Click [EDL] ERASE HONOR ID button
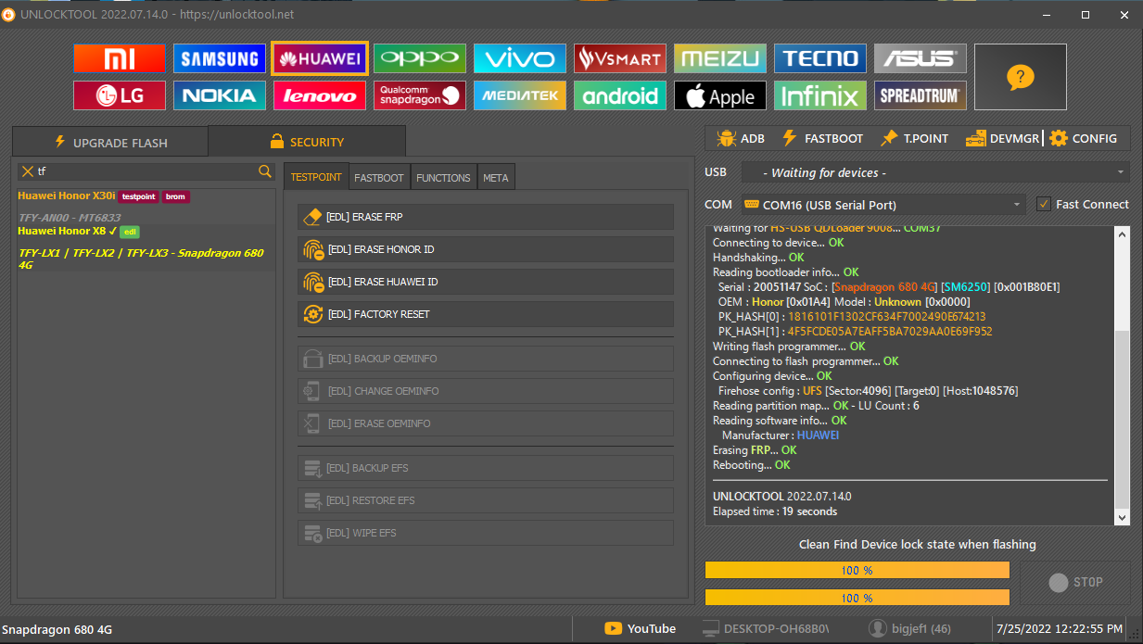This screenshot has width=1143, height=644. click(486, 249)
